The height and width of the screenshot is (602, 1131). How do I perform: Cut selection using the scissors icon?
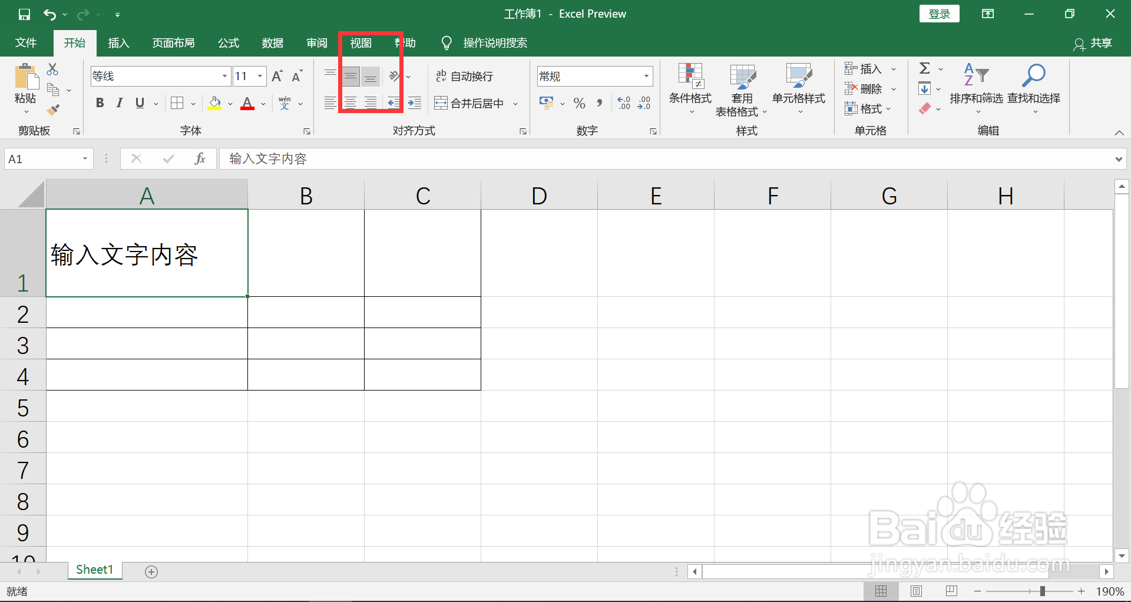click(52, 70)
